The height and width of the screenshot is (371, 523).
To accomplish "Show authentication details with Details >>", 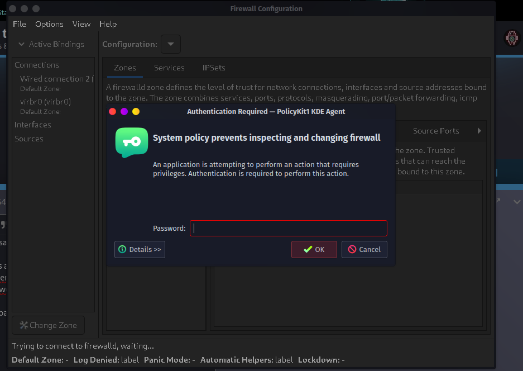I will point(140,249).
